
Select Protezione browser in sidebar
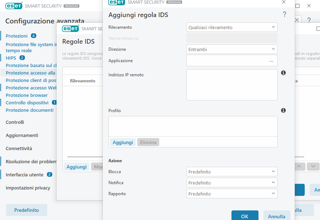tap(27, 95)
